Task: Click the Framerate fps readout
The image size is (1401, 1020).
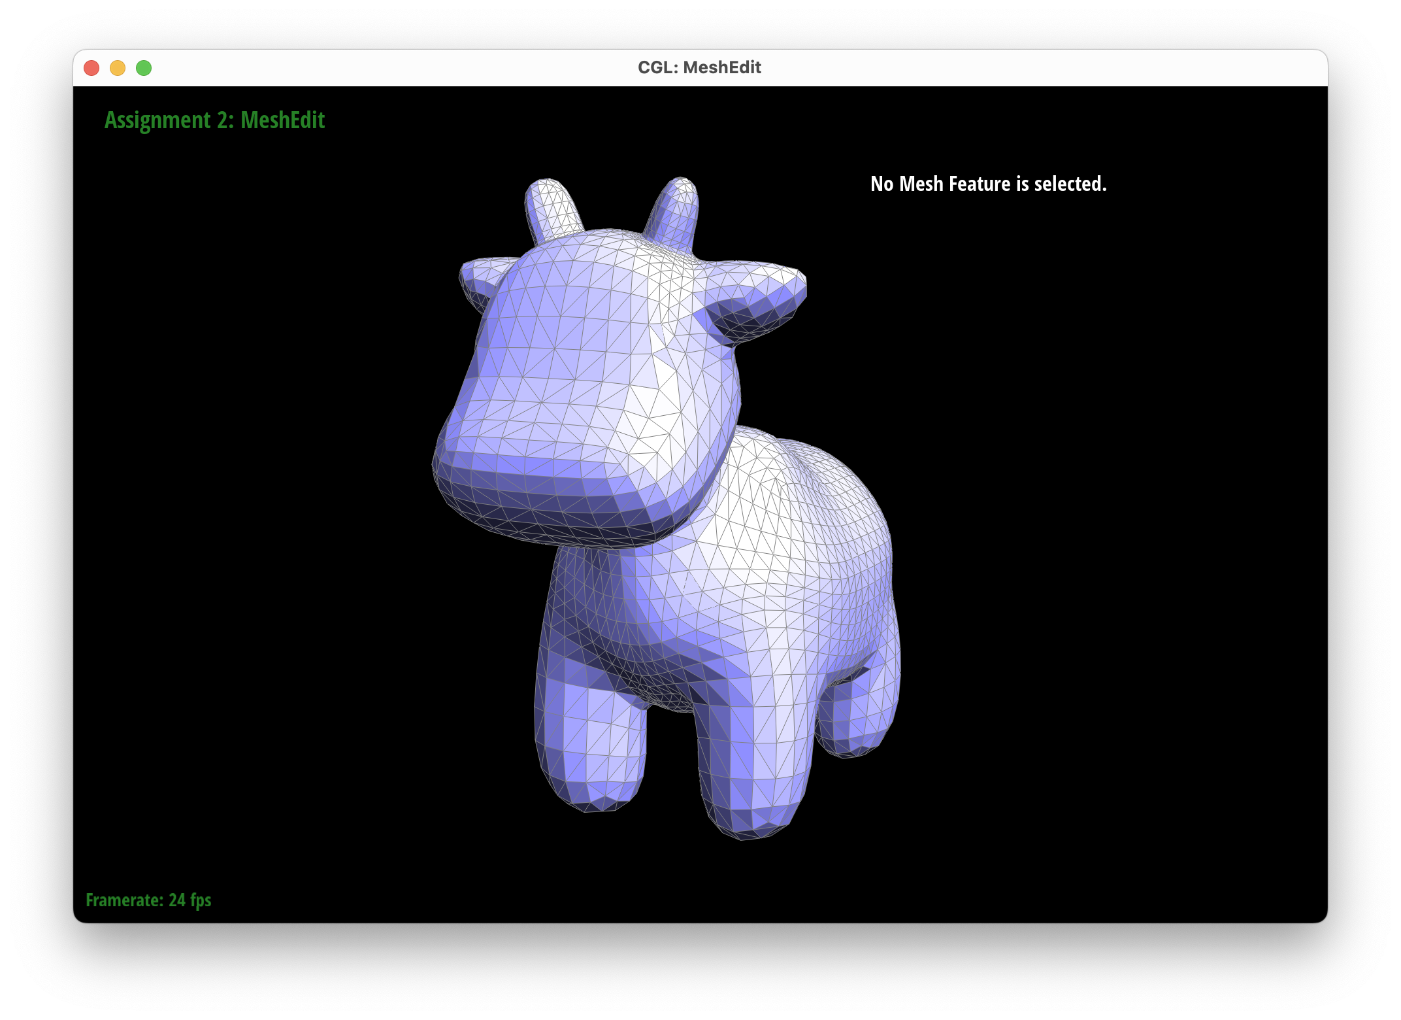Action: (148, 900)
